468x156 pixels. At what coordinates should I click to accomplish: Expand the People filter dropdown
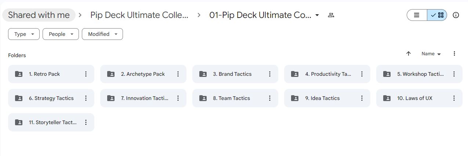[61, 34]
